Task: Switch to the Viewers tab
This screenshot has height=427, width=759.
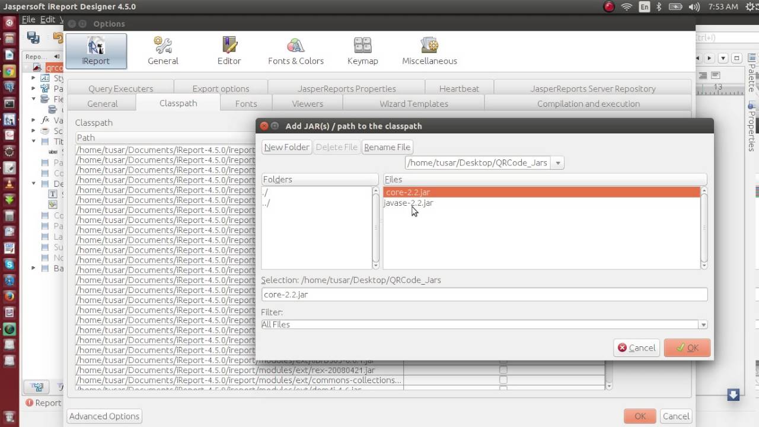Action: point(307,103)
